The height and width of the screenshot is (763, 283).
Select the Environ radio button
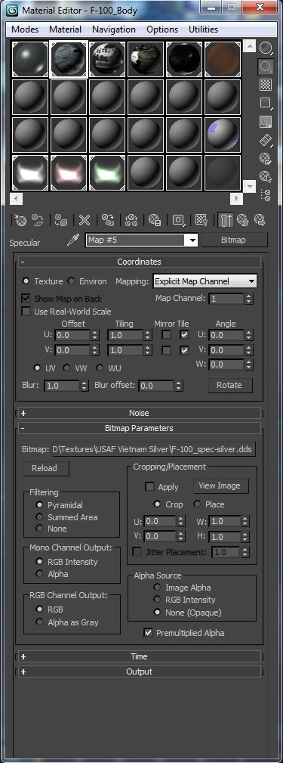(x=71, y=281)
